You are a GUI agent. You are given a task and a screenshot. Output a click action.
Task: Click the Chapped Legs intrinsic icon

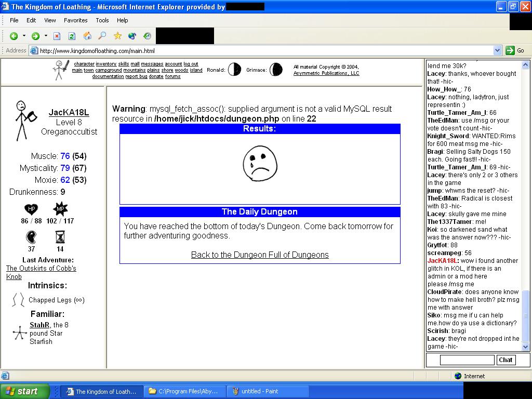click(18, 300)
